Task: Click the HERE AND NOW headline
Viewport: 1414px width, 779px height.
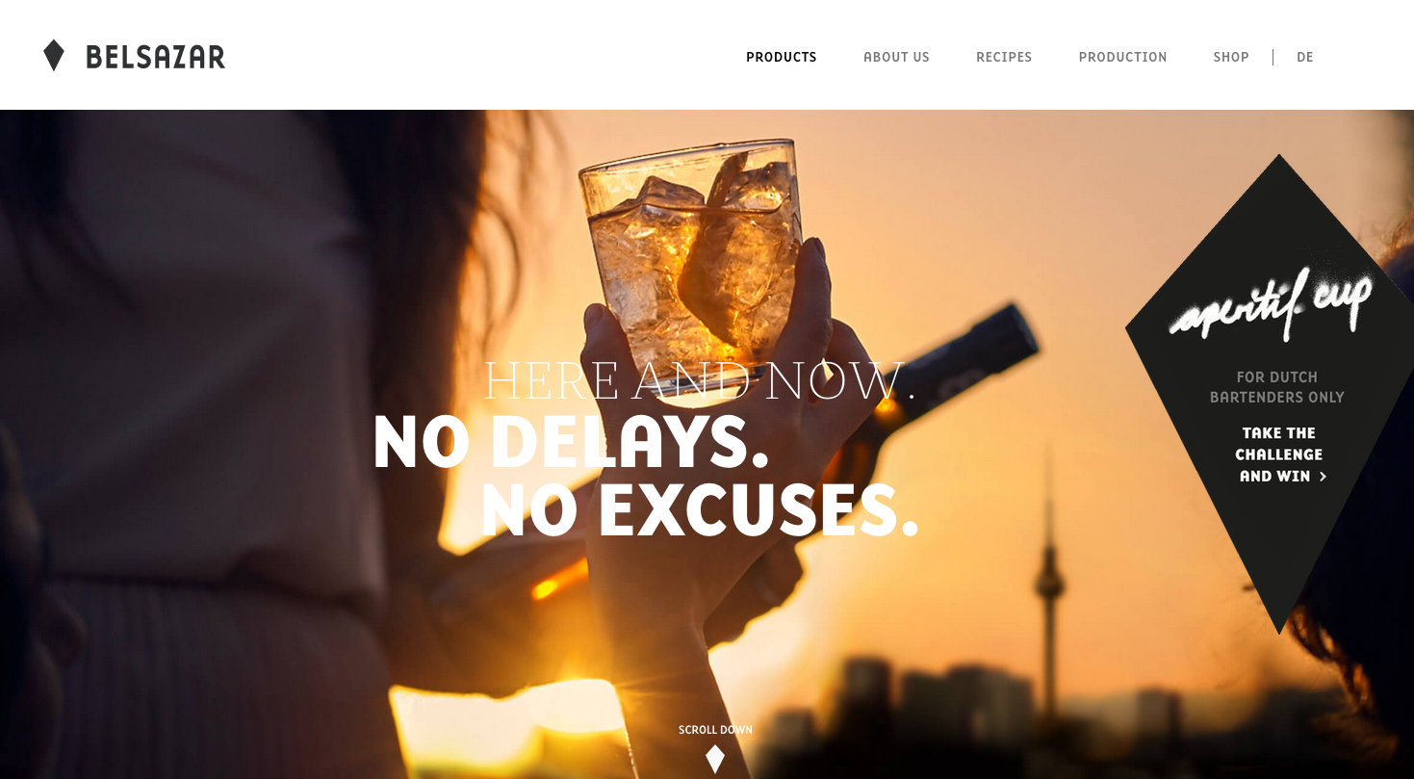Action: pos(699,381)
